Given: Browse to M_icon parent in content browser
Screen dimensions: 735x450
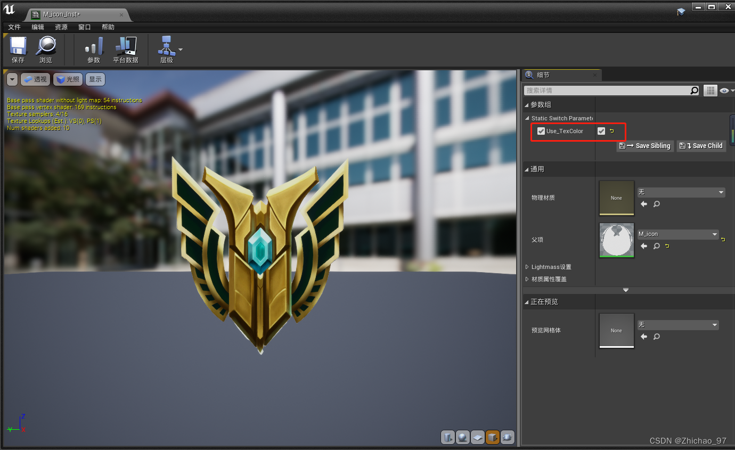Looking at the screenshot, I should tap(657, 246).
